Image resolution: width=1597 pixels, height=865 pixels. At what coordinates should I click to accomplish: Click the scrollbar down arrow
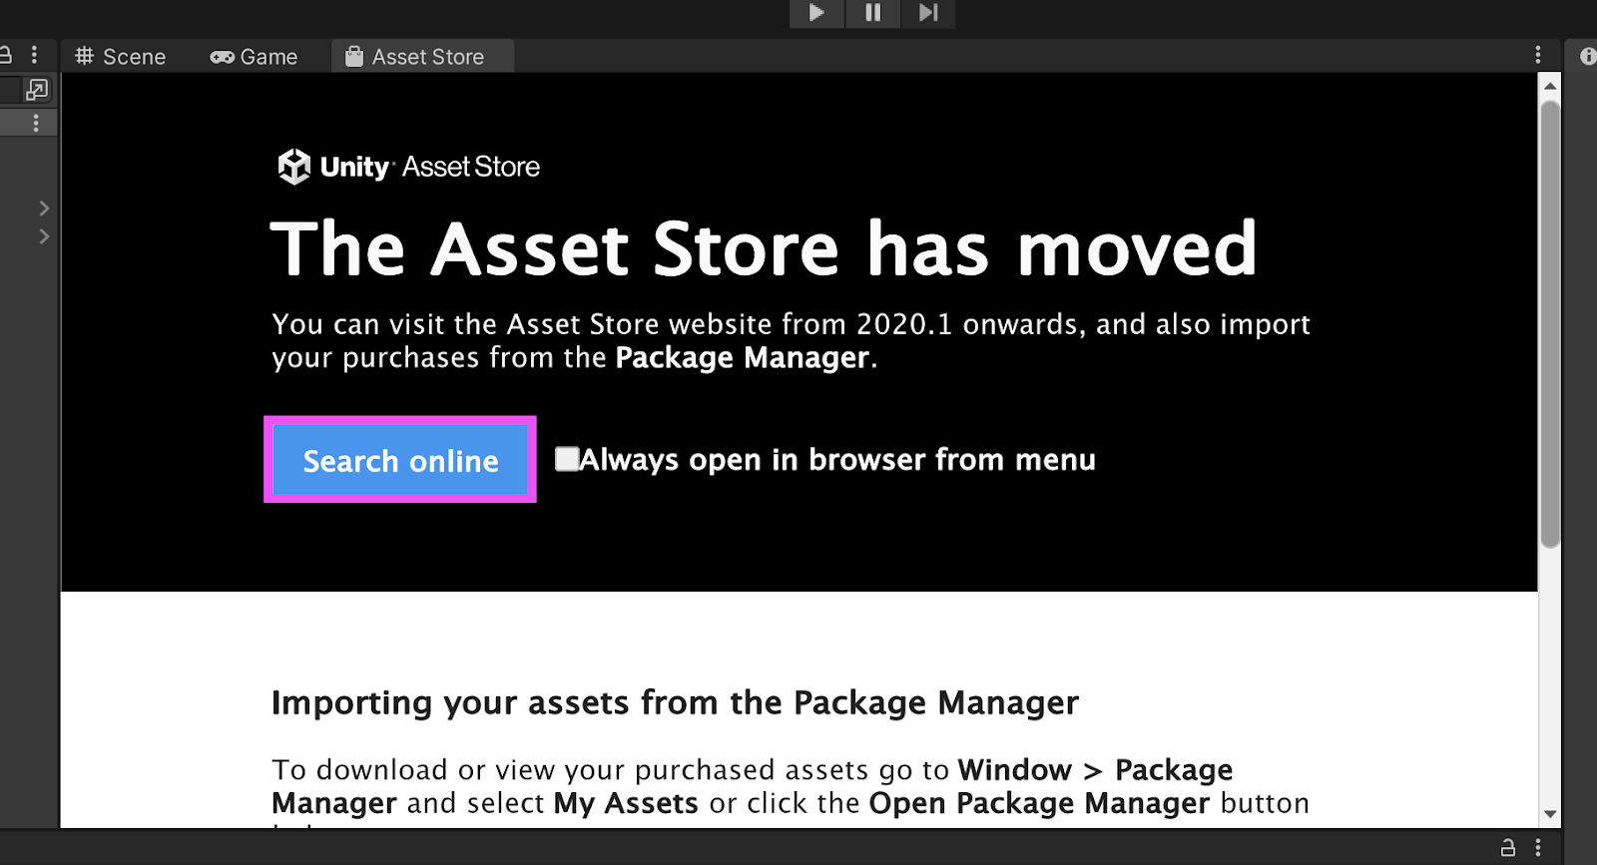(x=1550, y=814)
